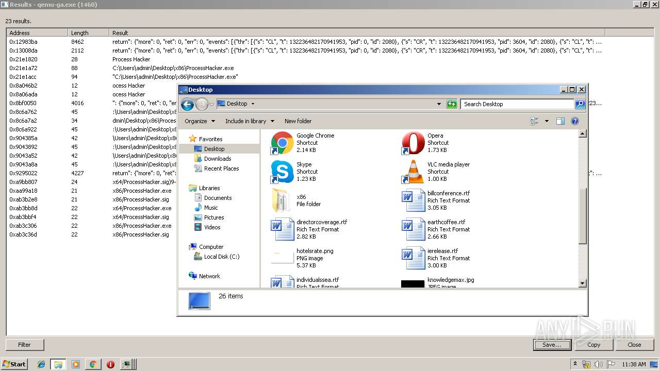Open Pictures library
The width and height of the screenshot is (660, 371).
click(x=214, y=217)
